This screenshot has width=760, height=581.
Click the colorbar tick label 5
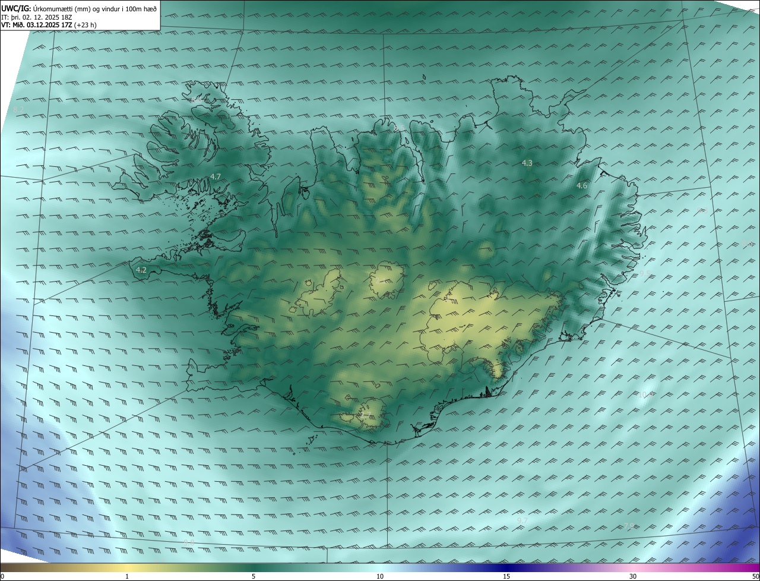tap(254, 576)
